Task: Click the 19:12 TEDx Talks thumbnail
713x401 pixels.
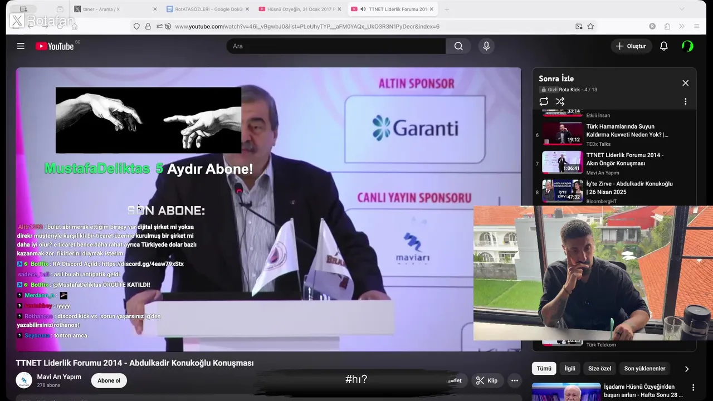Action: coord(563,134)
